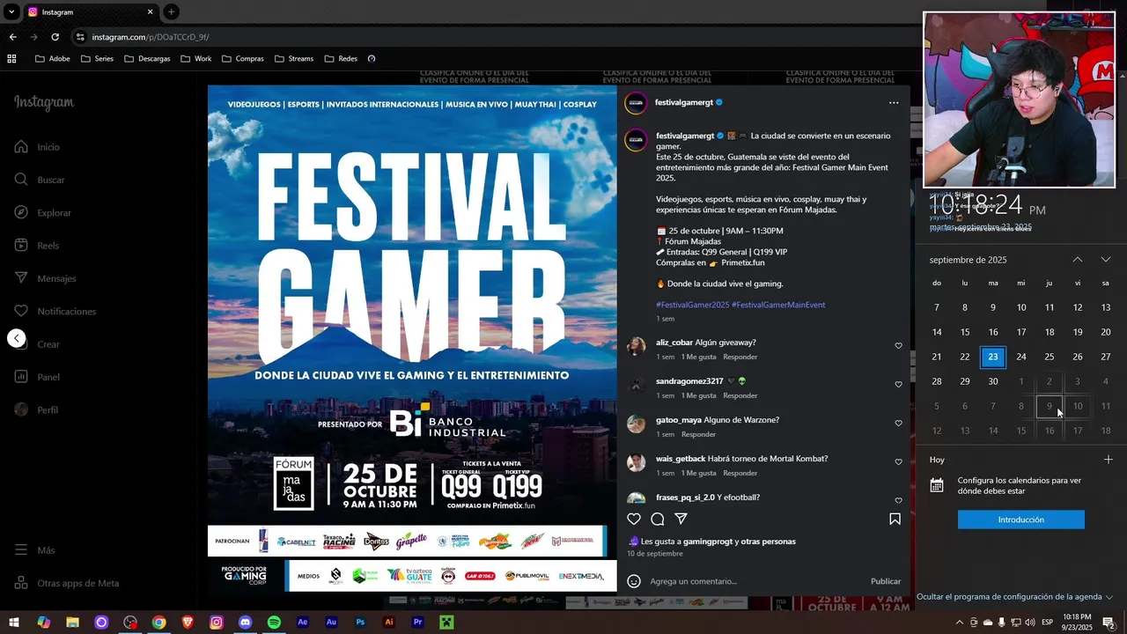This screenshot has width=1127, height=634.
Task: Open Spotify from the taskbar
Action: pos(274,623)
